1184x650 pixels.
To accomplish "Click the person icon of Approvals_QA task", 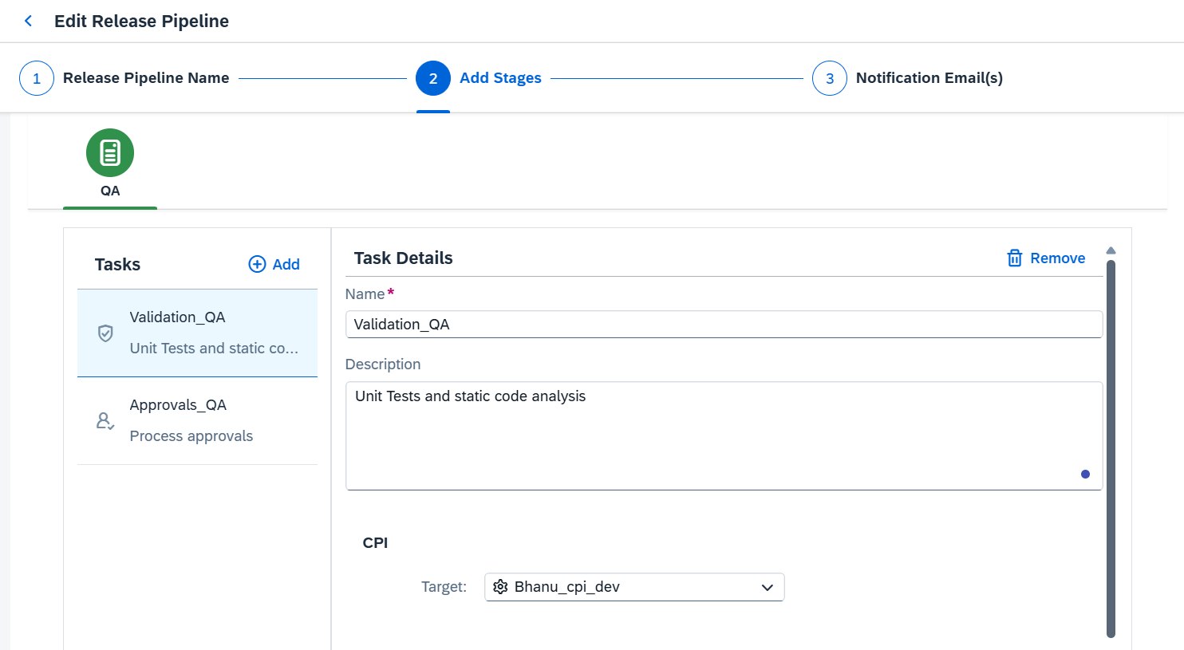I will [105, 420].
